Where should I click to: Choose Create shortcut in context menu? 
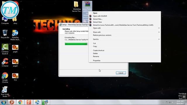[125, 50]
